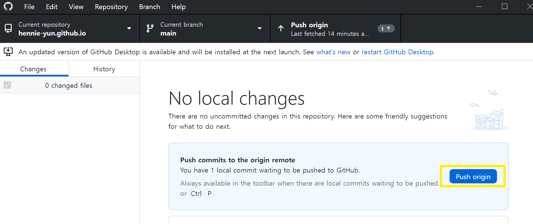The width and height of the screenshot is (533, 224).
Task: Open the Help menu
Action: 179,7
